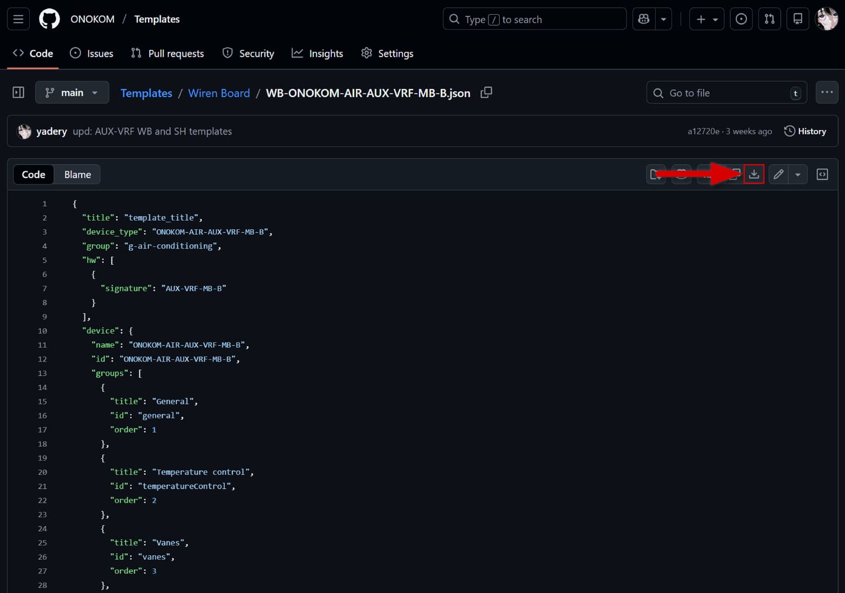Image resolution: width=845 pixels, height=593 pixels.
Task: View file commit History
Action: (x=805, y=131)
